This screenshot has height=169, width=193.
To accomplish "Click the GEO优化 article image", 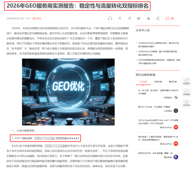I will tap(68, 92).
